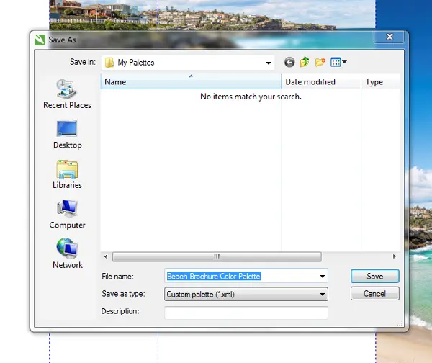432x363 pixels.
Task: Go back using the back arrow icon
Action: tap(289, 62)
